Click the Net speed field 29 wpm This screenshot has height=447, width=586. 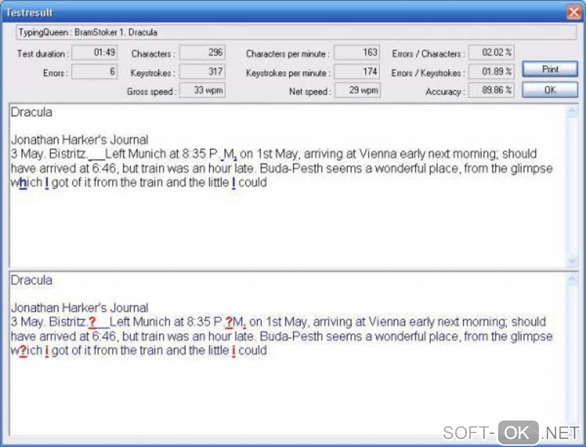pyautogui.click(x=357, y=90)
